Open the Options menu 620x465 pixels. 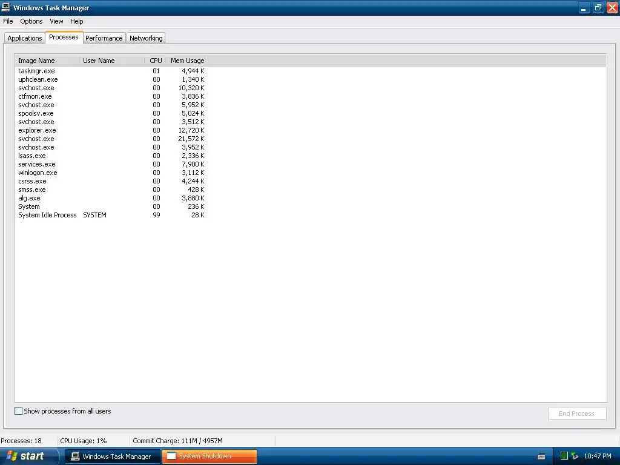click(31, 21)
